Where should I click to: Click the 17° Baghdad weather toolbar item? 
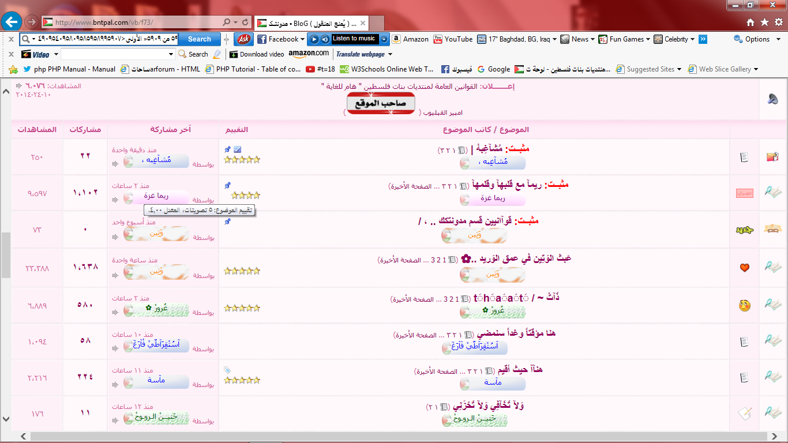(x=513, y=39)
